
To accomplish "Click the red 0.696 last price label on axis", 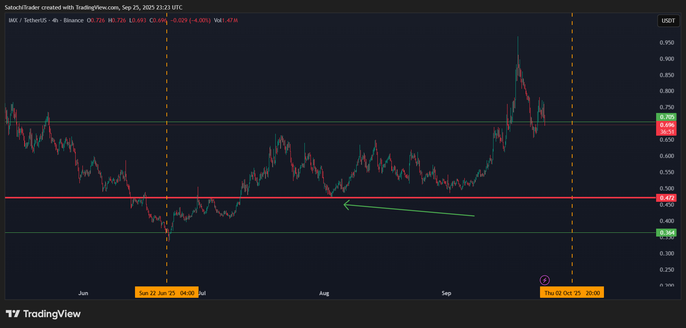I will tap(666, 125).
